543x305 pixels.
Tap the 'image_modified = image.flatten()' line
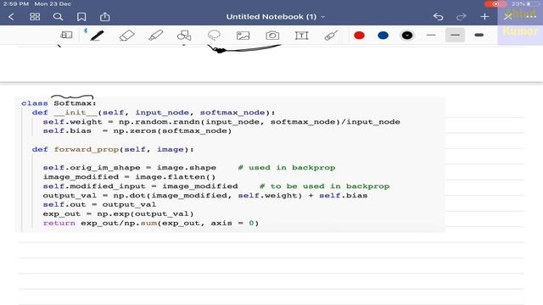pos(129,177)
